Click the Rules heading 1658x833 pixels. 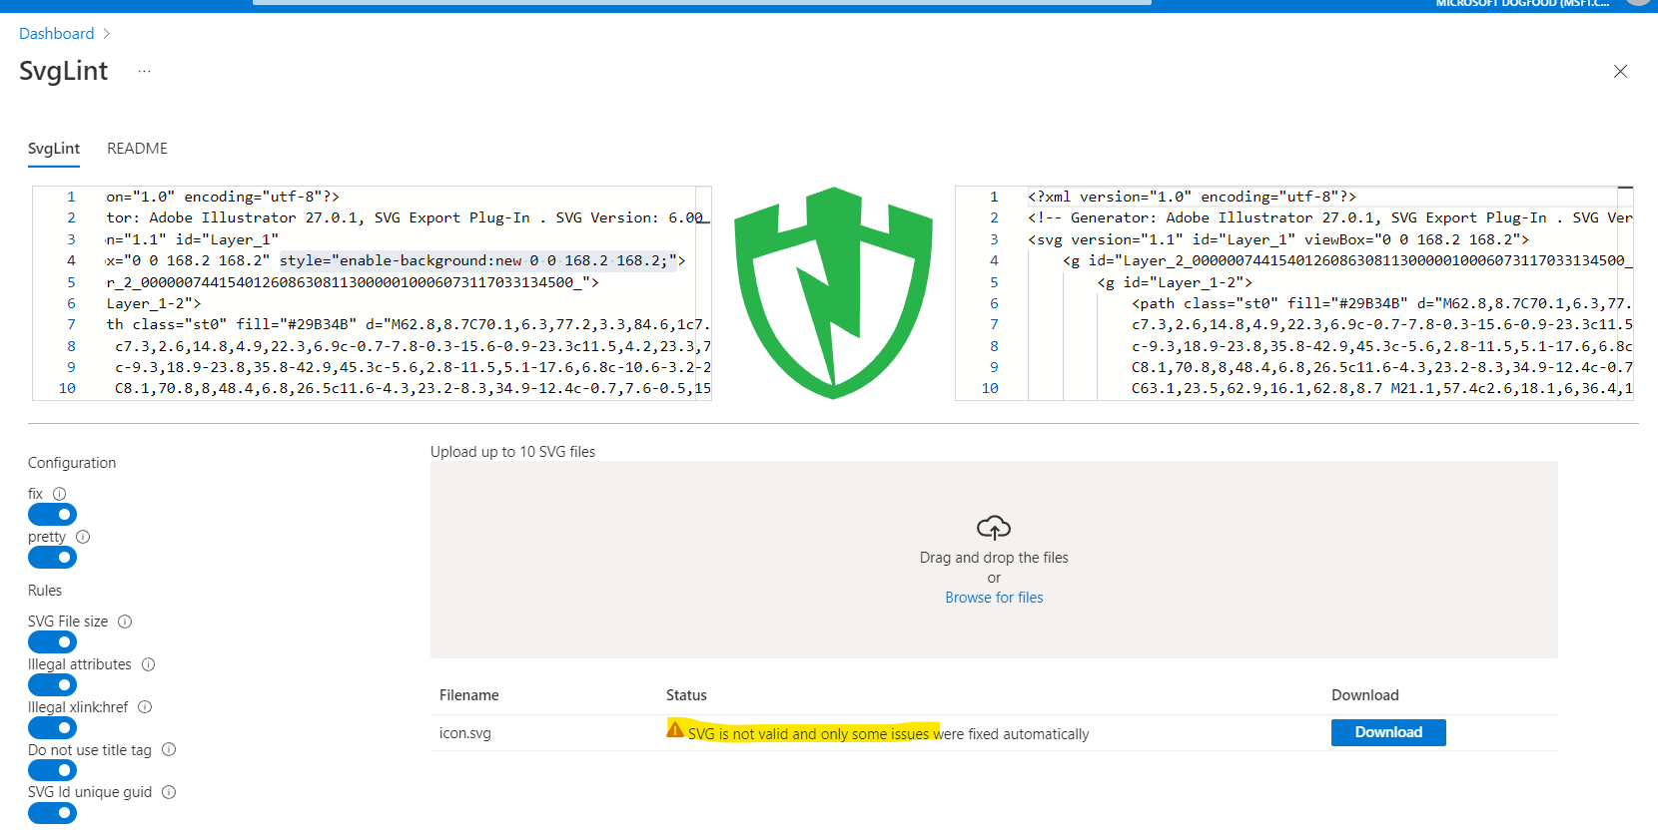45,591
